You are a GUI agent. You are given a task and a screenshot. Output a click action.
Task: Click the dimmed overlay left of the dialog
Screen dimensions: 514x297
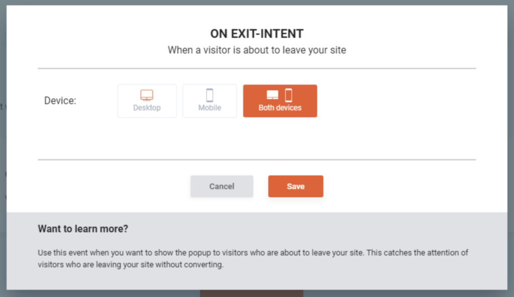coord(3,151)
